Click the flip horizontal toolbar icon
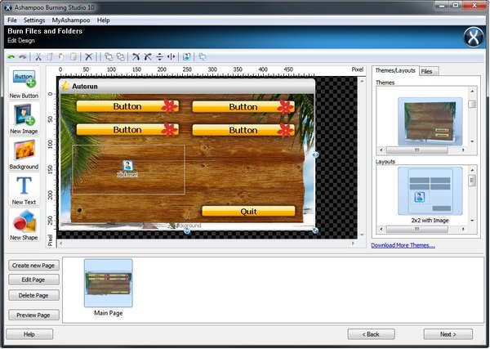490x349 pixels. tap(171, 57)
